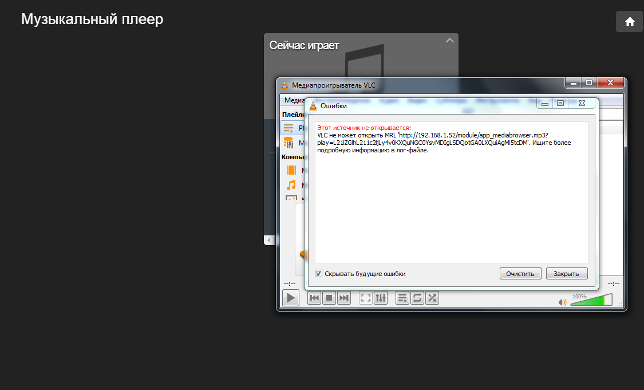Toggle loop mode icon in VLC
The height and width of the screenshot is (390, 644).
tap(417, 298)
